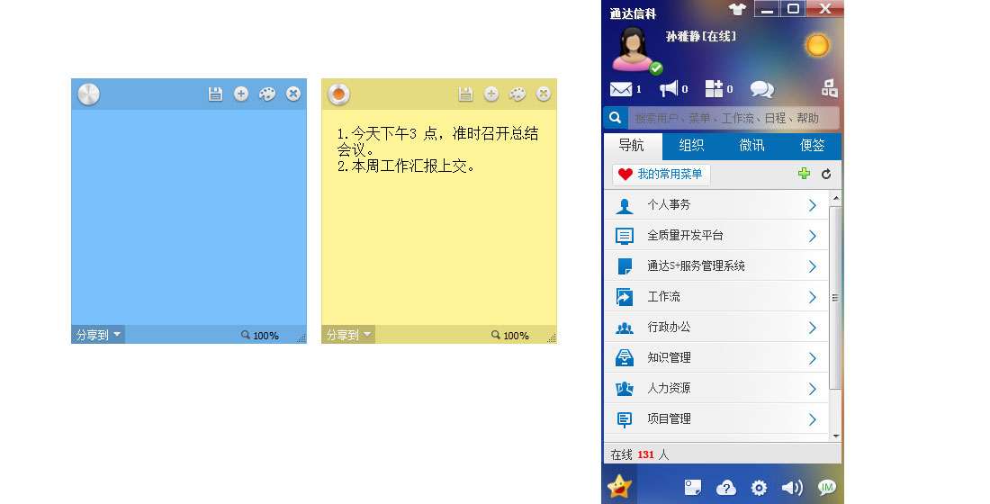
Task: Click the refresh icon beside the green plus
Action: pos(826,175)
